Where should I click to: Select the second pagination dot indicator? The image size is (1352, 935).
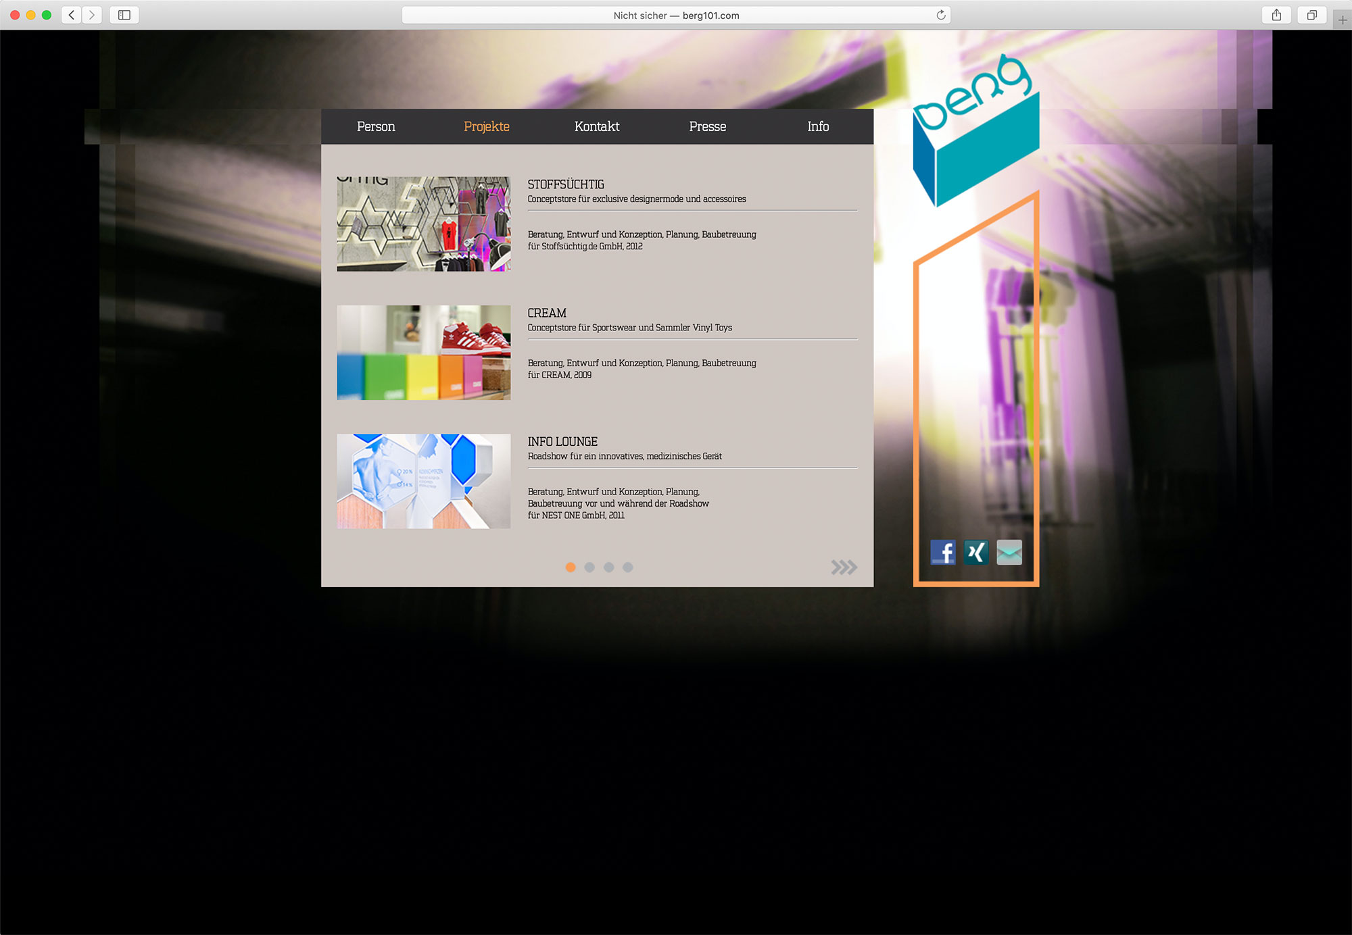tap(589, 567)
